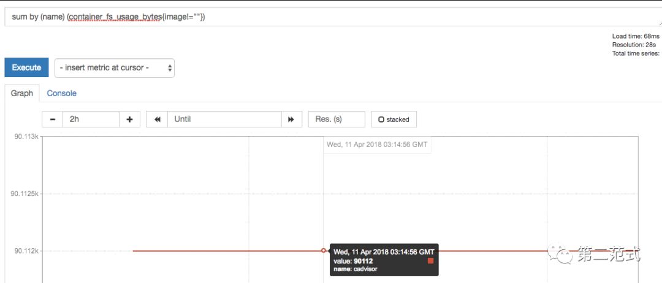
Task: Click the hovered data point on graph line
Action: tap(324, 251)
